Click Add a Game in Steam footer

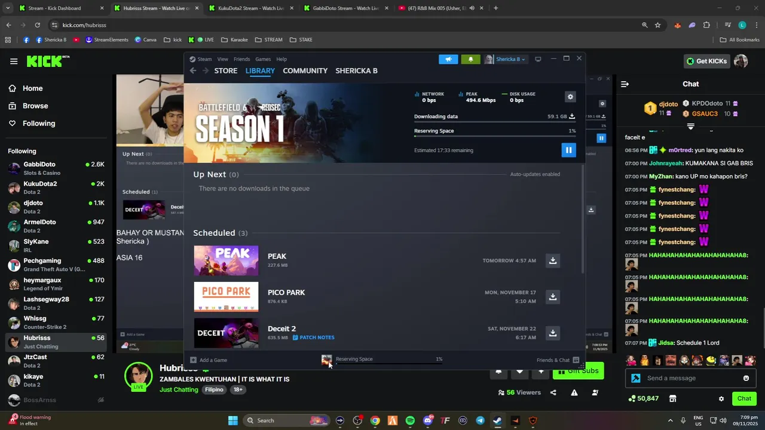pos(209,360)
